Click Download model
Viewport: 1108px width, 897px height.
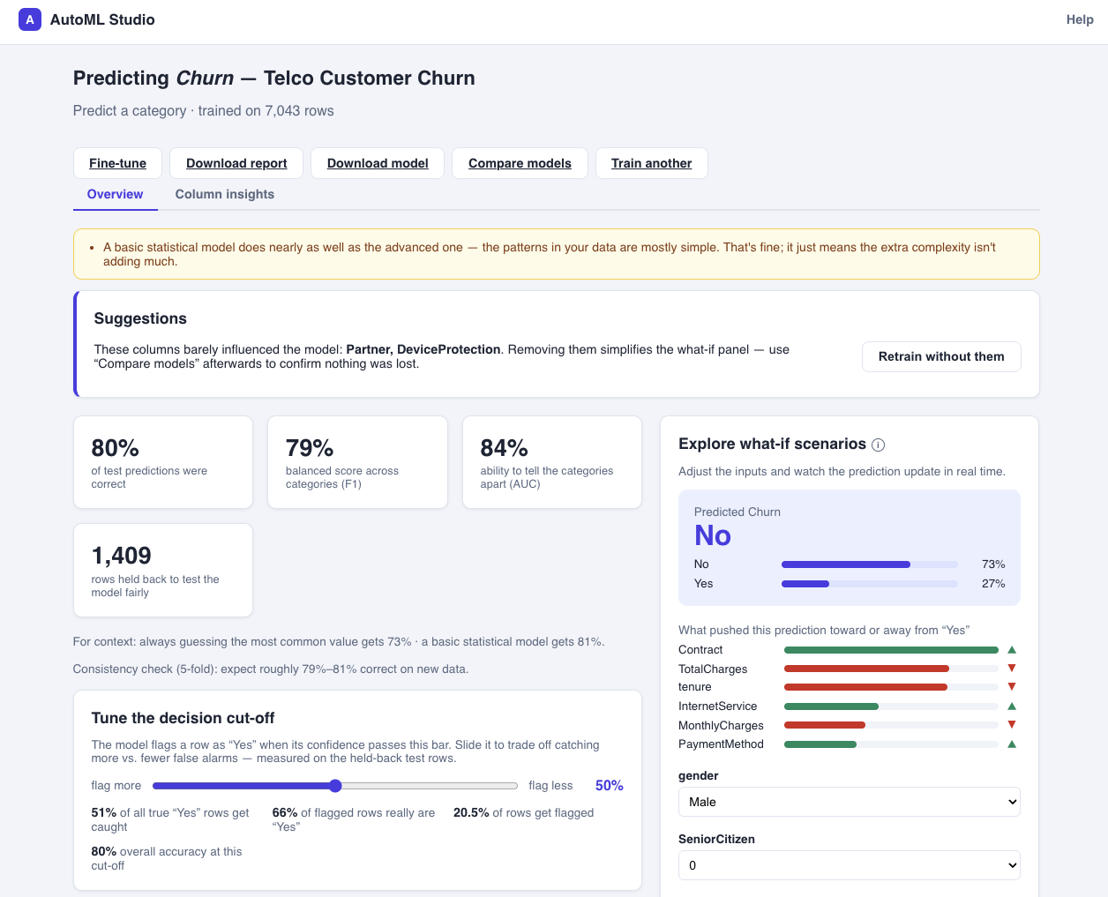pyautogui.click(x=378, y=163)
